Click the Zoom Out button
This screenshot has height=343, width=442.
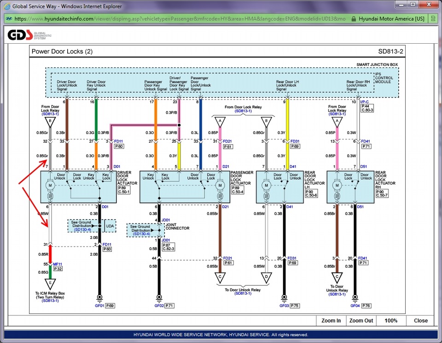click(x=361, y=320)
